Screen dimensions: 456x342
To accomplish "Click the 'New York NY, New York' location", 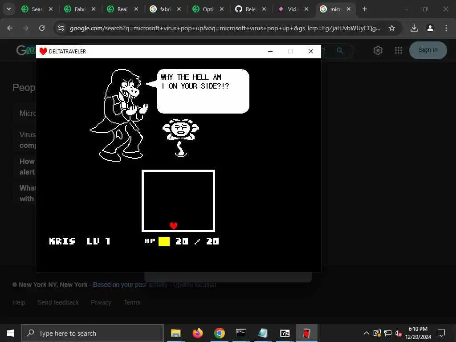I will click(x=53, y=285).
